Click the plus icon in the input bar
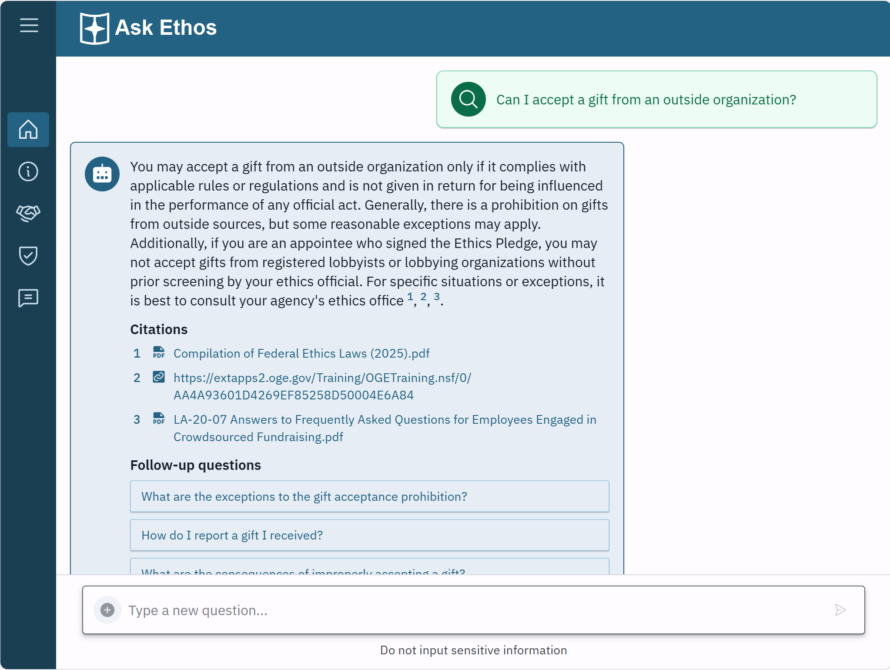 tap(107, 610)
